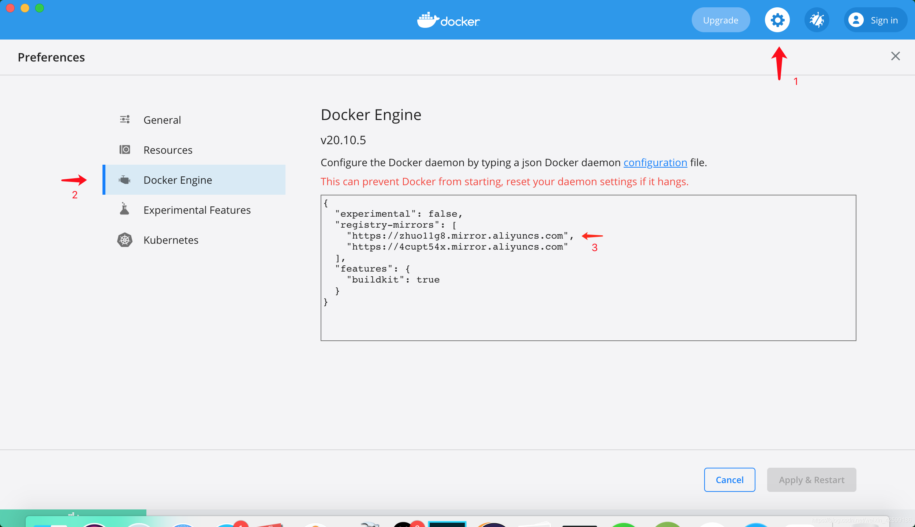This screenshot has width=915, height=527.
Task: Click Sign in button
Action: pyautogui.click(x=875, y=20)
